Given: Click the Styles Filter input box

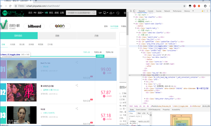Looking at the screenshot, I should 133,113.
